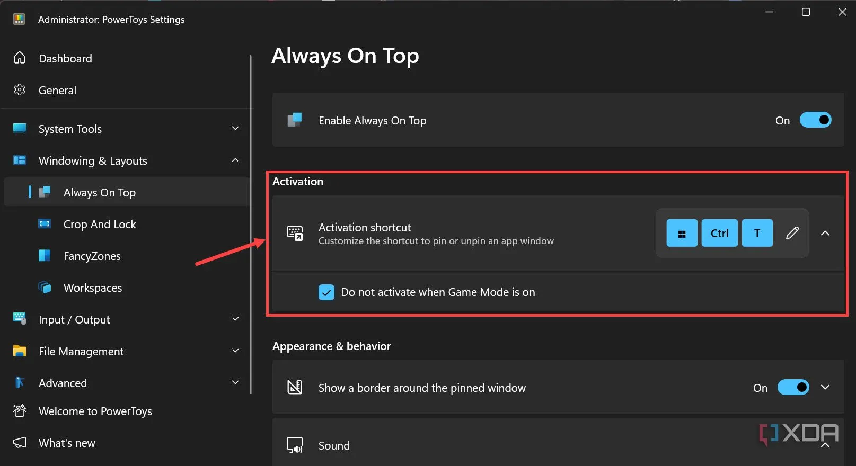This screenshot has width=856, height=466.
Task: Collapse the Windowing & Layouts section
Action: [x=235, y=160]
